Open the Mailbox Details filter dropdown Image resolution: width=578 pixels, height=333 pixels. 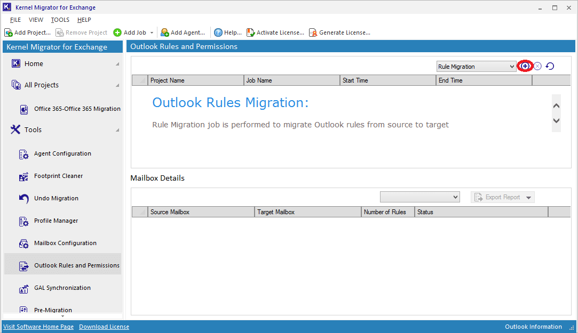tap(420, 197)
